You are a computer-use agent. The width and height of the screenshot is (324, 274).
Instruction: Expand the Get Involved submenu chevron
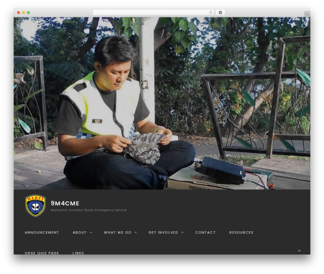[x=182, y=233]
